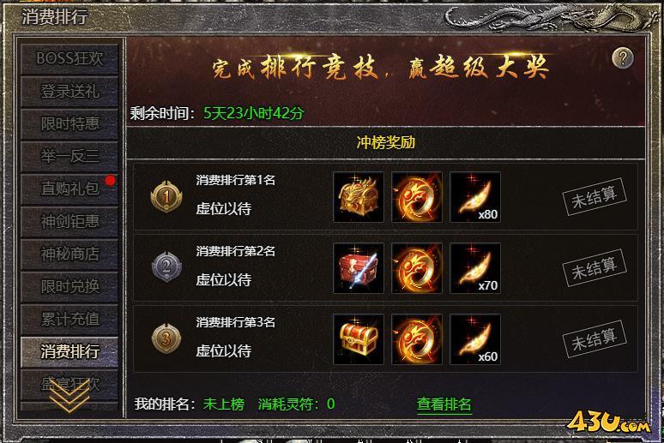Click the feather x60 reward icon
Image resolution: width=664 pixels, height=443 pixels.
point(474,339)
